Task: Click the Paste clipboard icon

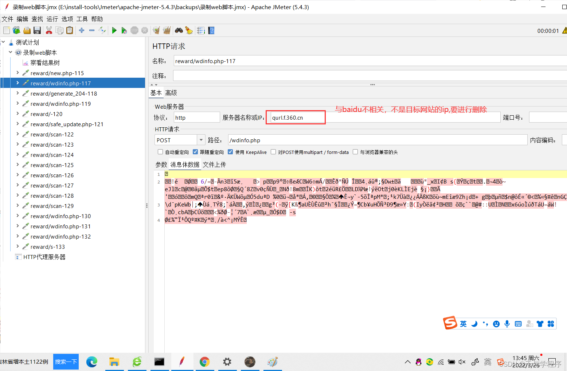Action: click(x=70, y=30)
